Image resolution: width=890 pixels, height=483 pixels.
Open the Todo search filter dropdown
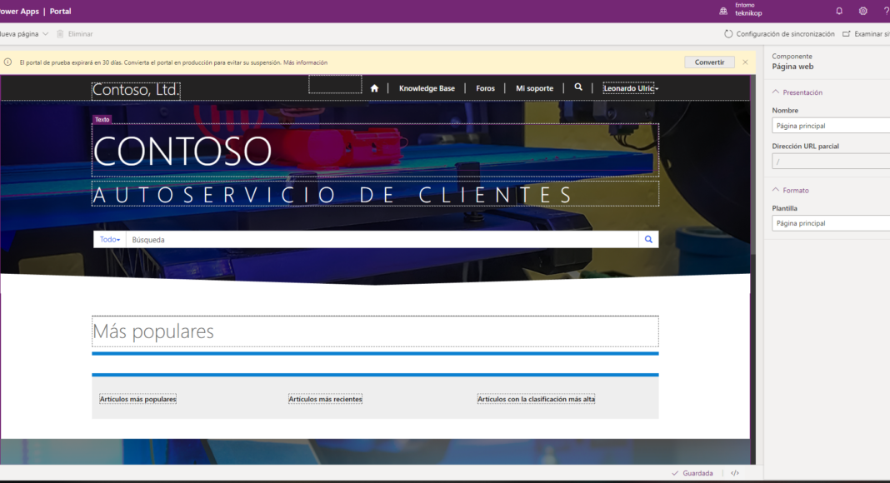pos(109,240)
